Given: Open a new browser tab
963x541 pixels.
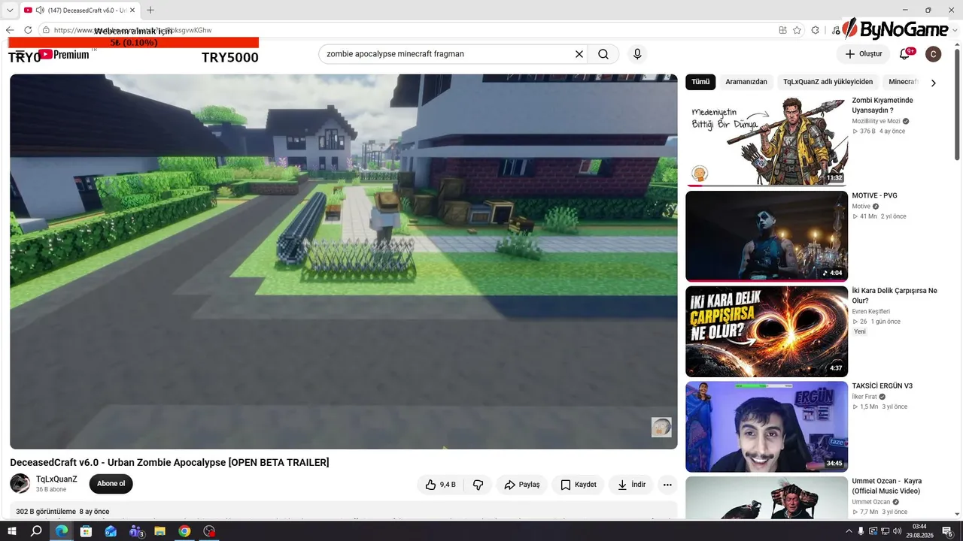Looking at the screenshot, I should [x=150, y=10].
